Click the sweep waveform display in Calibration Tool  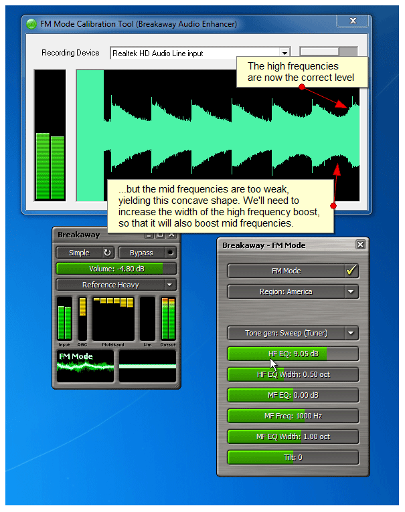point(218,136)
